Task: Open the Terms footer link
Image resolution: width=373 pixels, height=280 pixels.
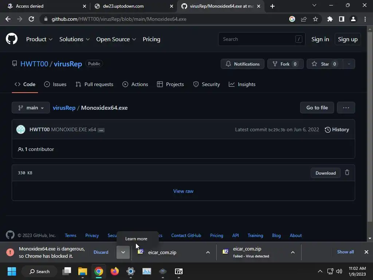Action: (70, 236)
